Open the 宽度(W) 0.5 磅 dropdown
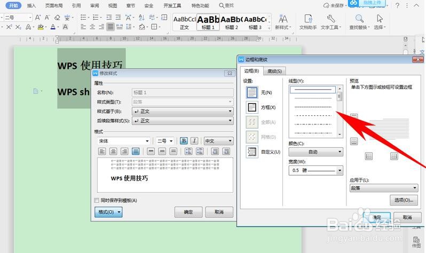The width and height of the screenshot is (426, 253). coord(315,170)
